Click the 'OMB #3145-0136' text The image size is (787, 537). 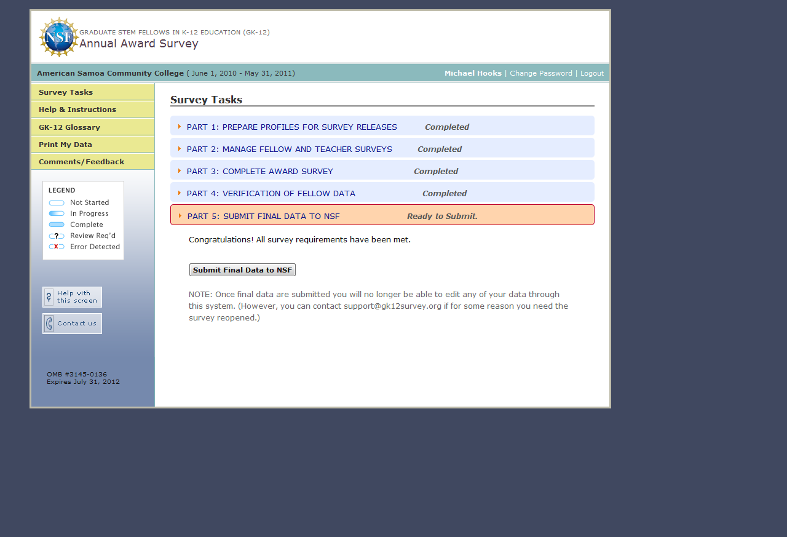click(77, 374)
